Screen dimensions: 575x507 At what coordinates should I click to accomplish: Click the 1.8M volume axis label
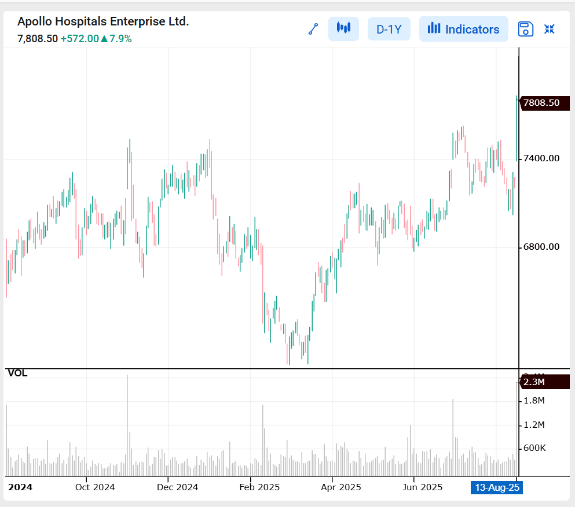coord(534,401)
